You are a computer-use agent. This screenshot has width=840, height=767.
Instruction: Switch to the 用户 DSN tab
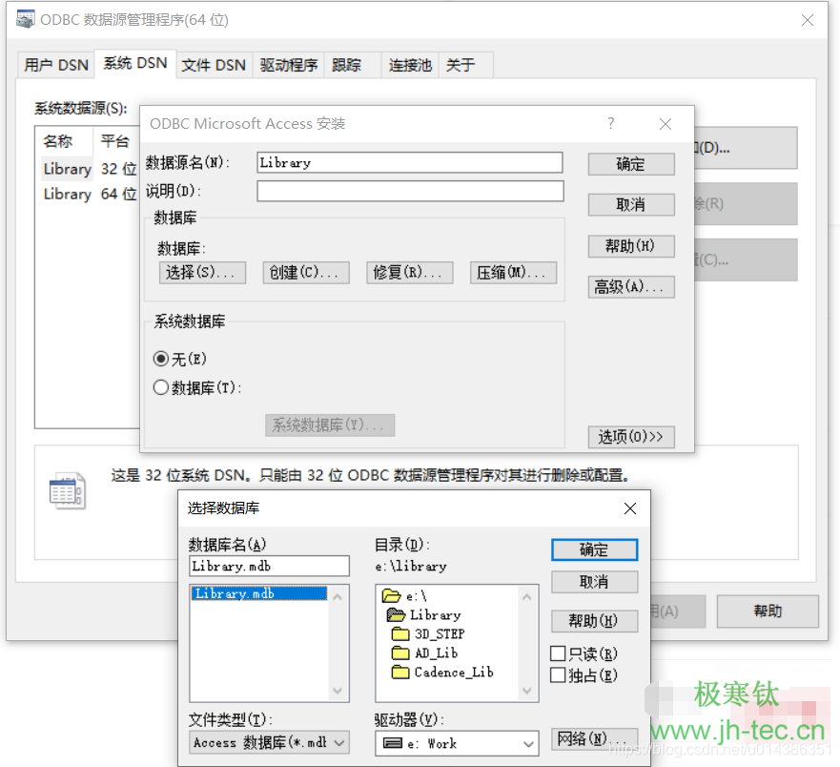click(56, 65)
